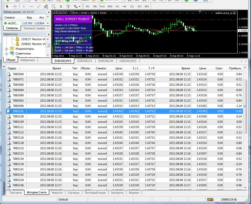
Task: Open the Избранное tab in Navigator
Action: tap(28, 60)
